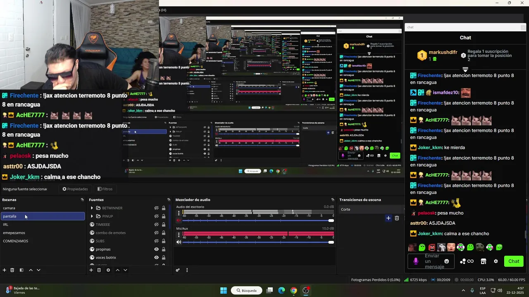
Task: Show the BETWINNER source group
Action: (x=157, y=208)
